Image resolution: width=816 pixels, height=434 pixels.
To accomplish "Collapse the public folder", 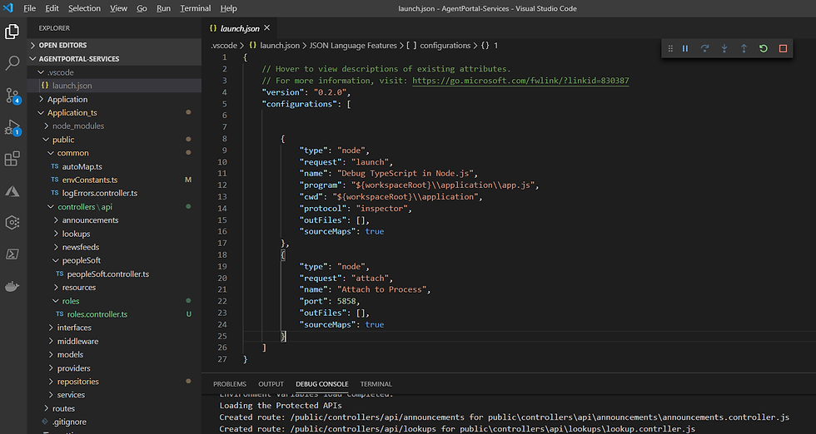I will click(x=115, y=140).
